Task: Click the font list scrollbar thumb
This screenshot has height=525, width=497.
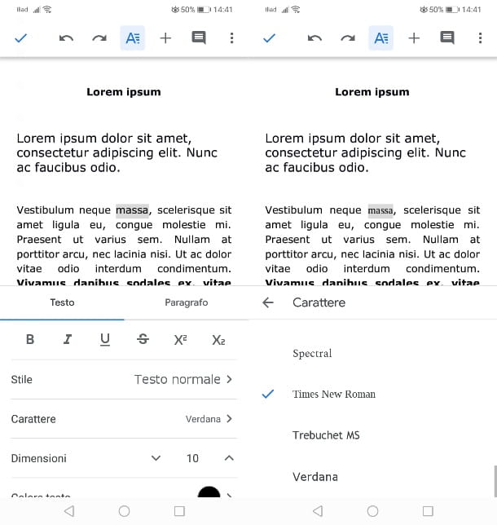Action: pos(495,481)
